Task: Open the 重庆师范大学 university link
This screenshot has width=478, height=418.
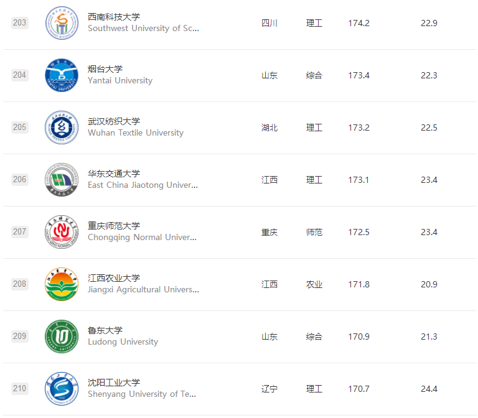Action: point(114,226)
